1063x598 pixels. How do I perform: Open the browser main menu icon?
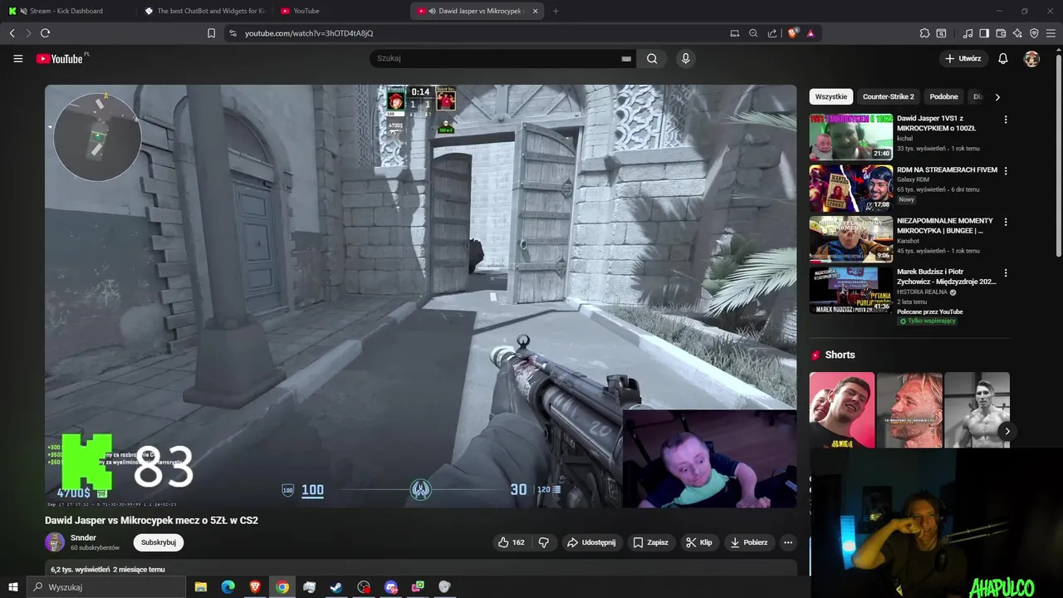[1051, 33]
